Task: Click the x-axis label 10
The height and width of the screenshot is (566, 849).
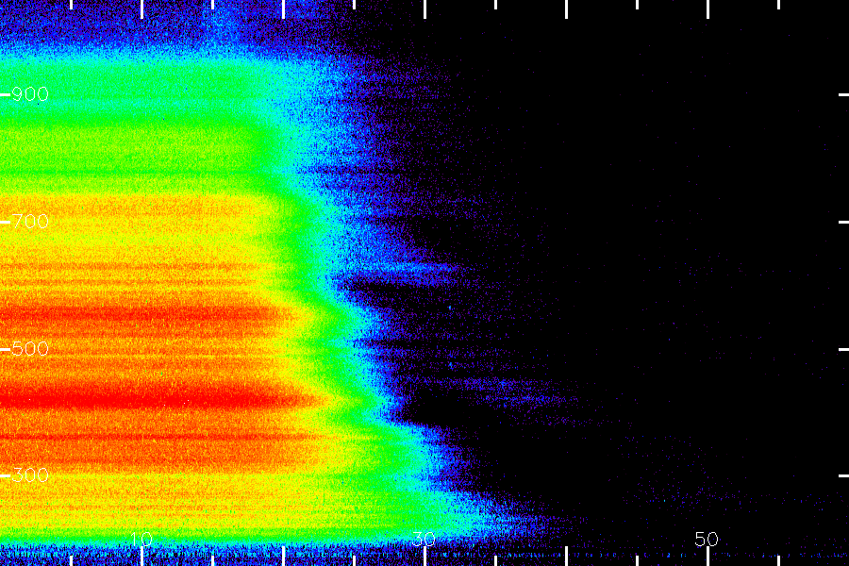Action: pos(141,539)
